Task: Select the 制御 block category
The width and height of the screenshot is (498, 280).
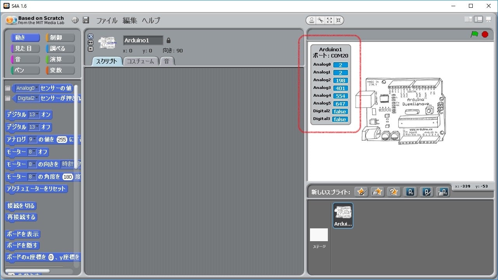Action: pos(60,38)
